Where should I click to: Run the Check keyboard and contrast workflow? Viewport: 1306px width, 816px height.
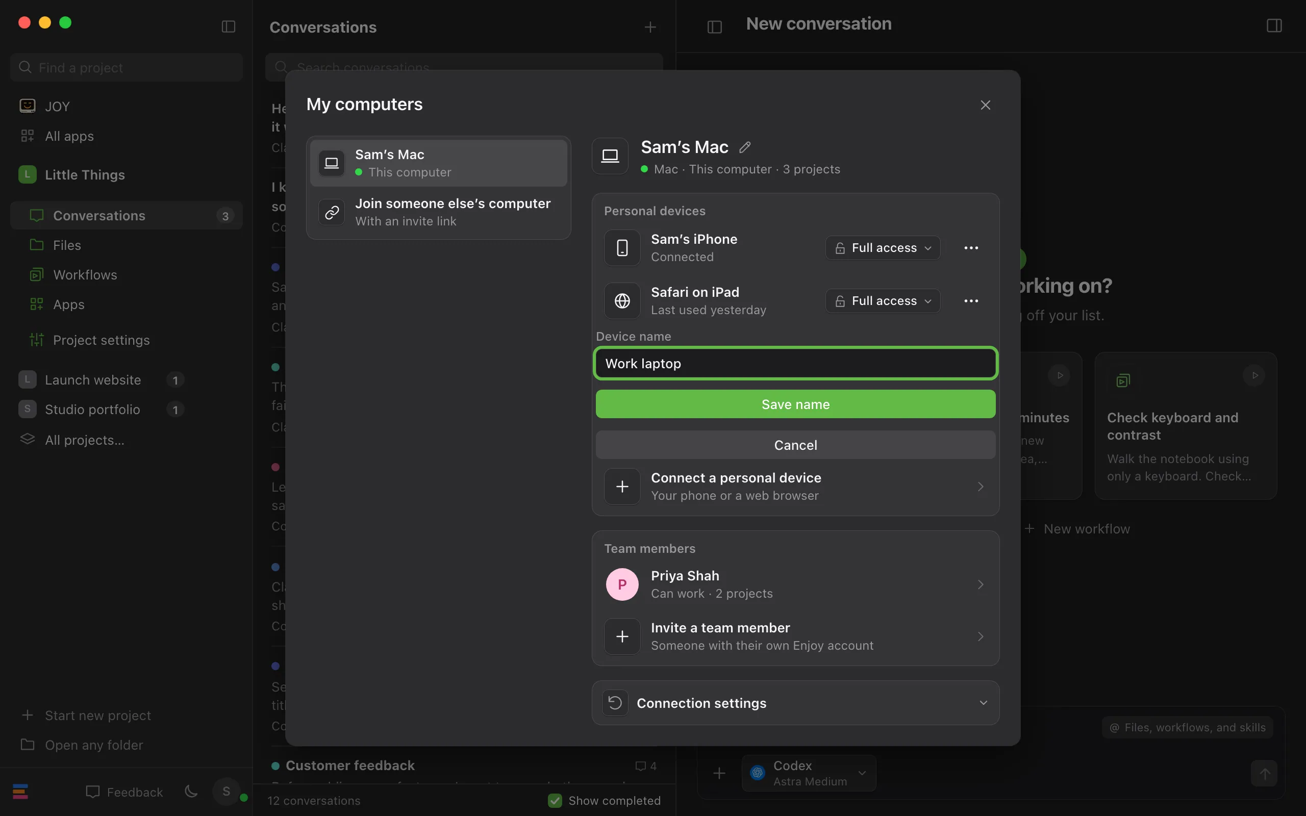1255,376
